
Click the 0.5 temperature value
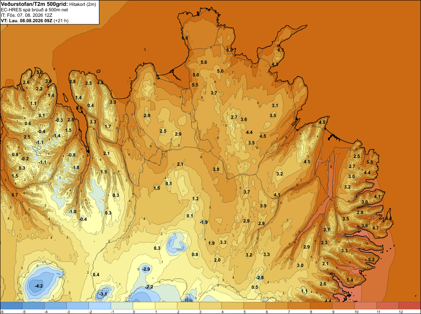(255, 287)
